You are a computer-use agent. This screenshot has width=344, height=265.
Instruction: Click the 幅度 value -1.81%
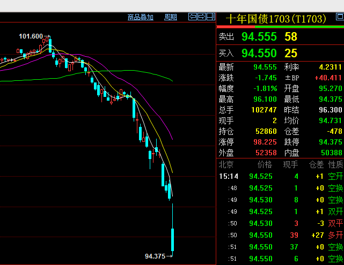pyautogui.click(x=265, y=88)
